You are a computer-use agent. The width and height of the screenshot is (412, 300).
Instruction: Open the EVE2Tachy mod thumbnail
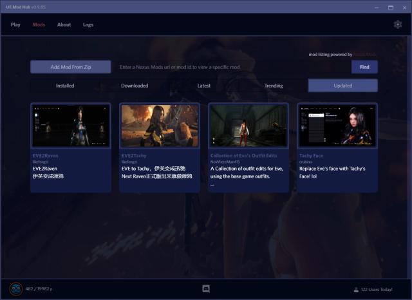pos(160,126)
